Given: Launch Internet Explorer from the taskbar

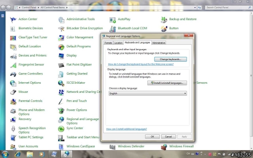Looking at the screenshot, I should (17, 154).
